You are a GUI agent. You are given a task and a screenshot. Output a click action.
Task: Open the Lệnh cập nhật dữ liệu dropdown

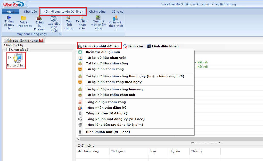(98, 46)
